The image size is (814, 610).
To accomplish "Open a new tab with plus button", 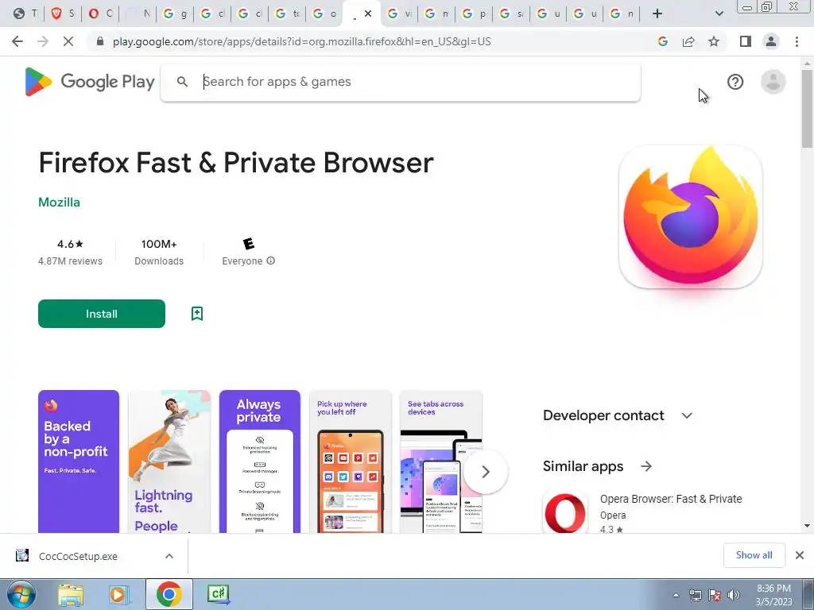I will click(x=657, y=14).
